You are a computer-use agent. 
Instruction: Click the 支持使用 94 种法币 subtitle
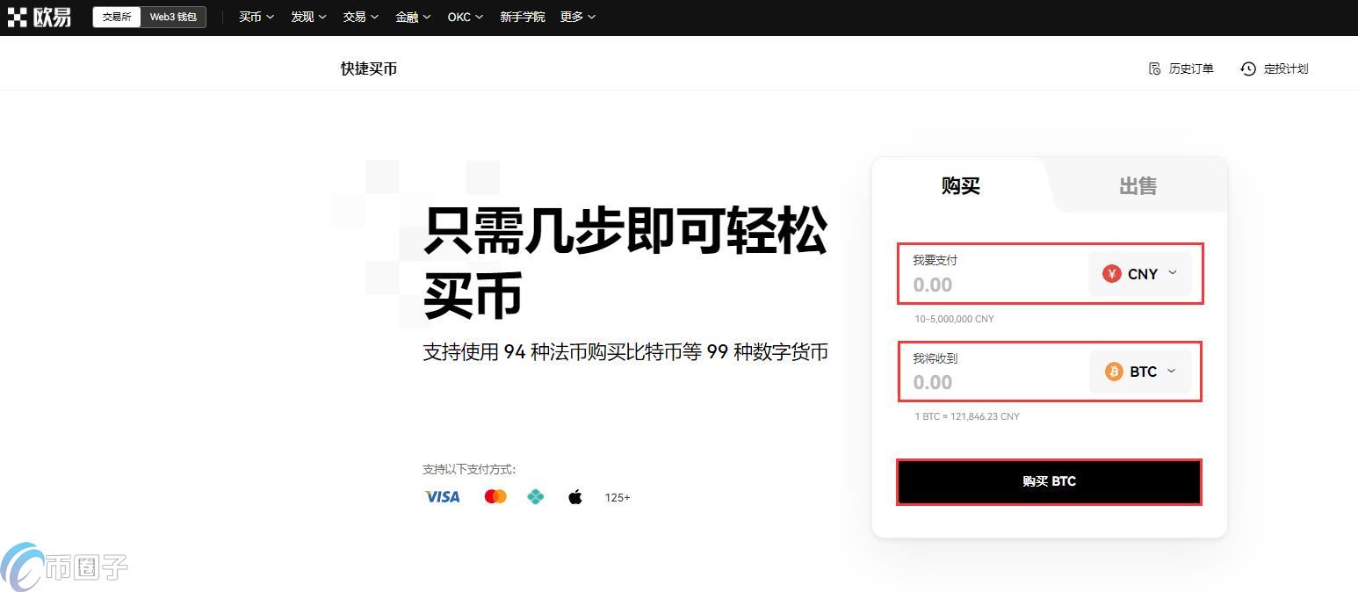[625, 352]
